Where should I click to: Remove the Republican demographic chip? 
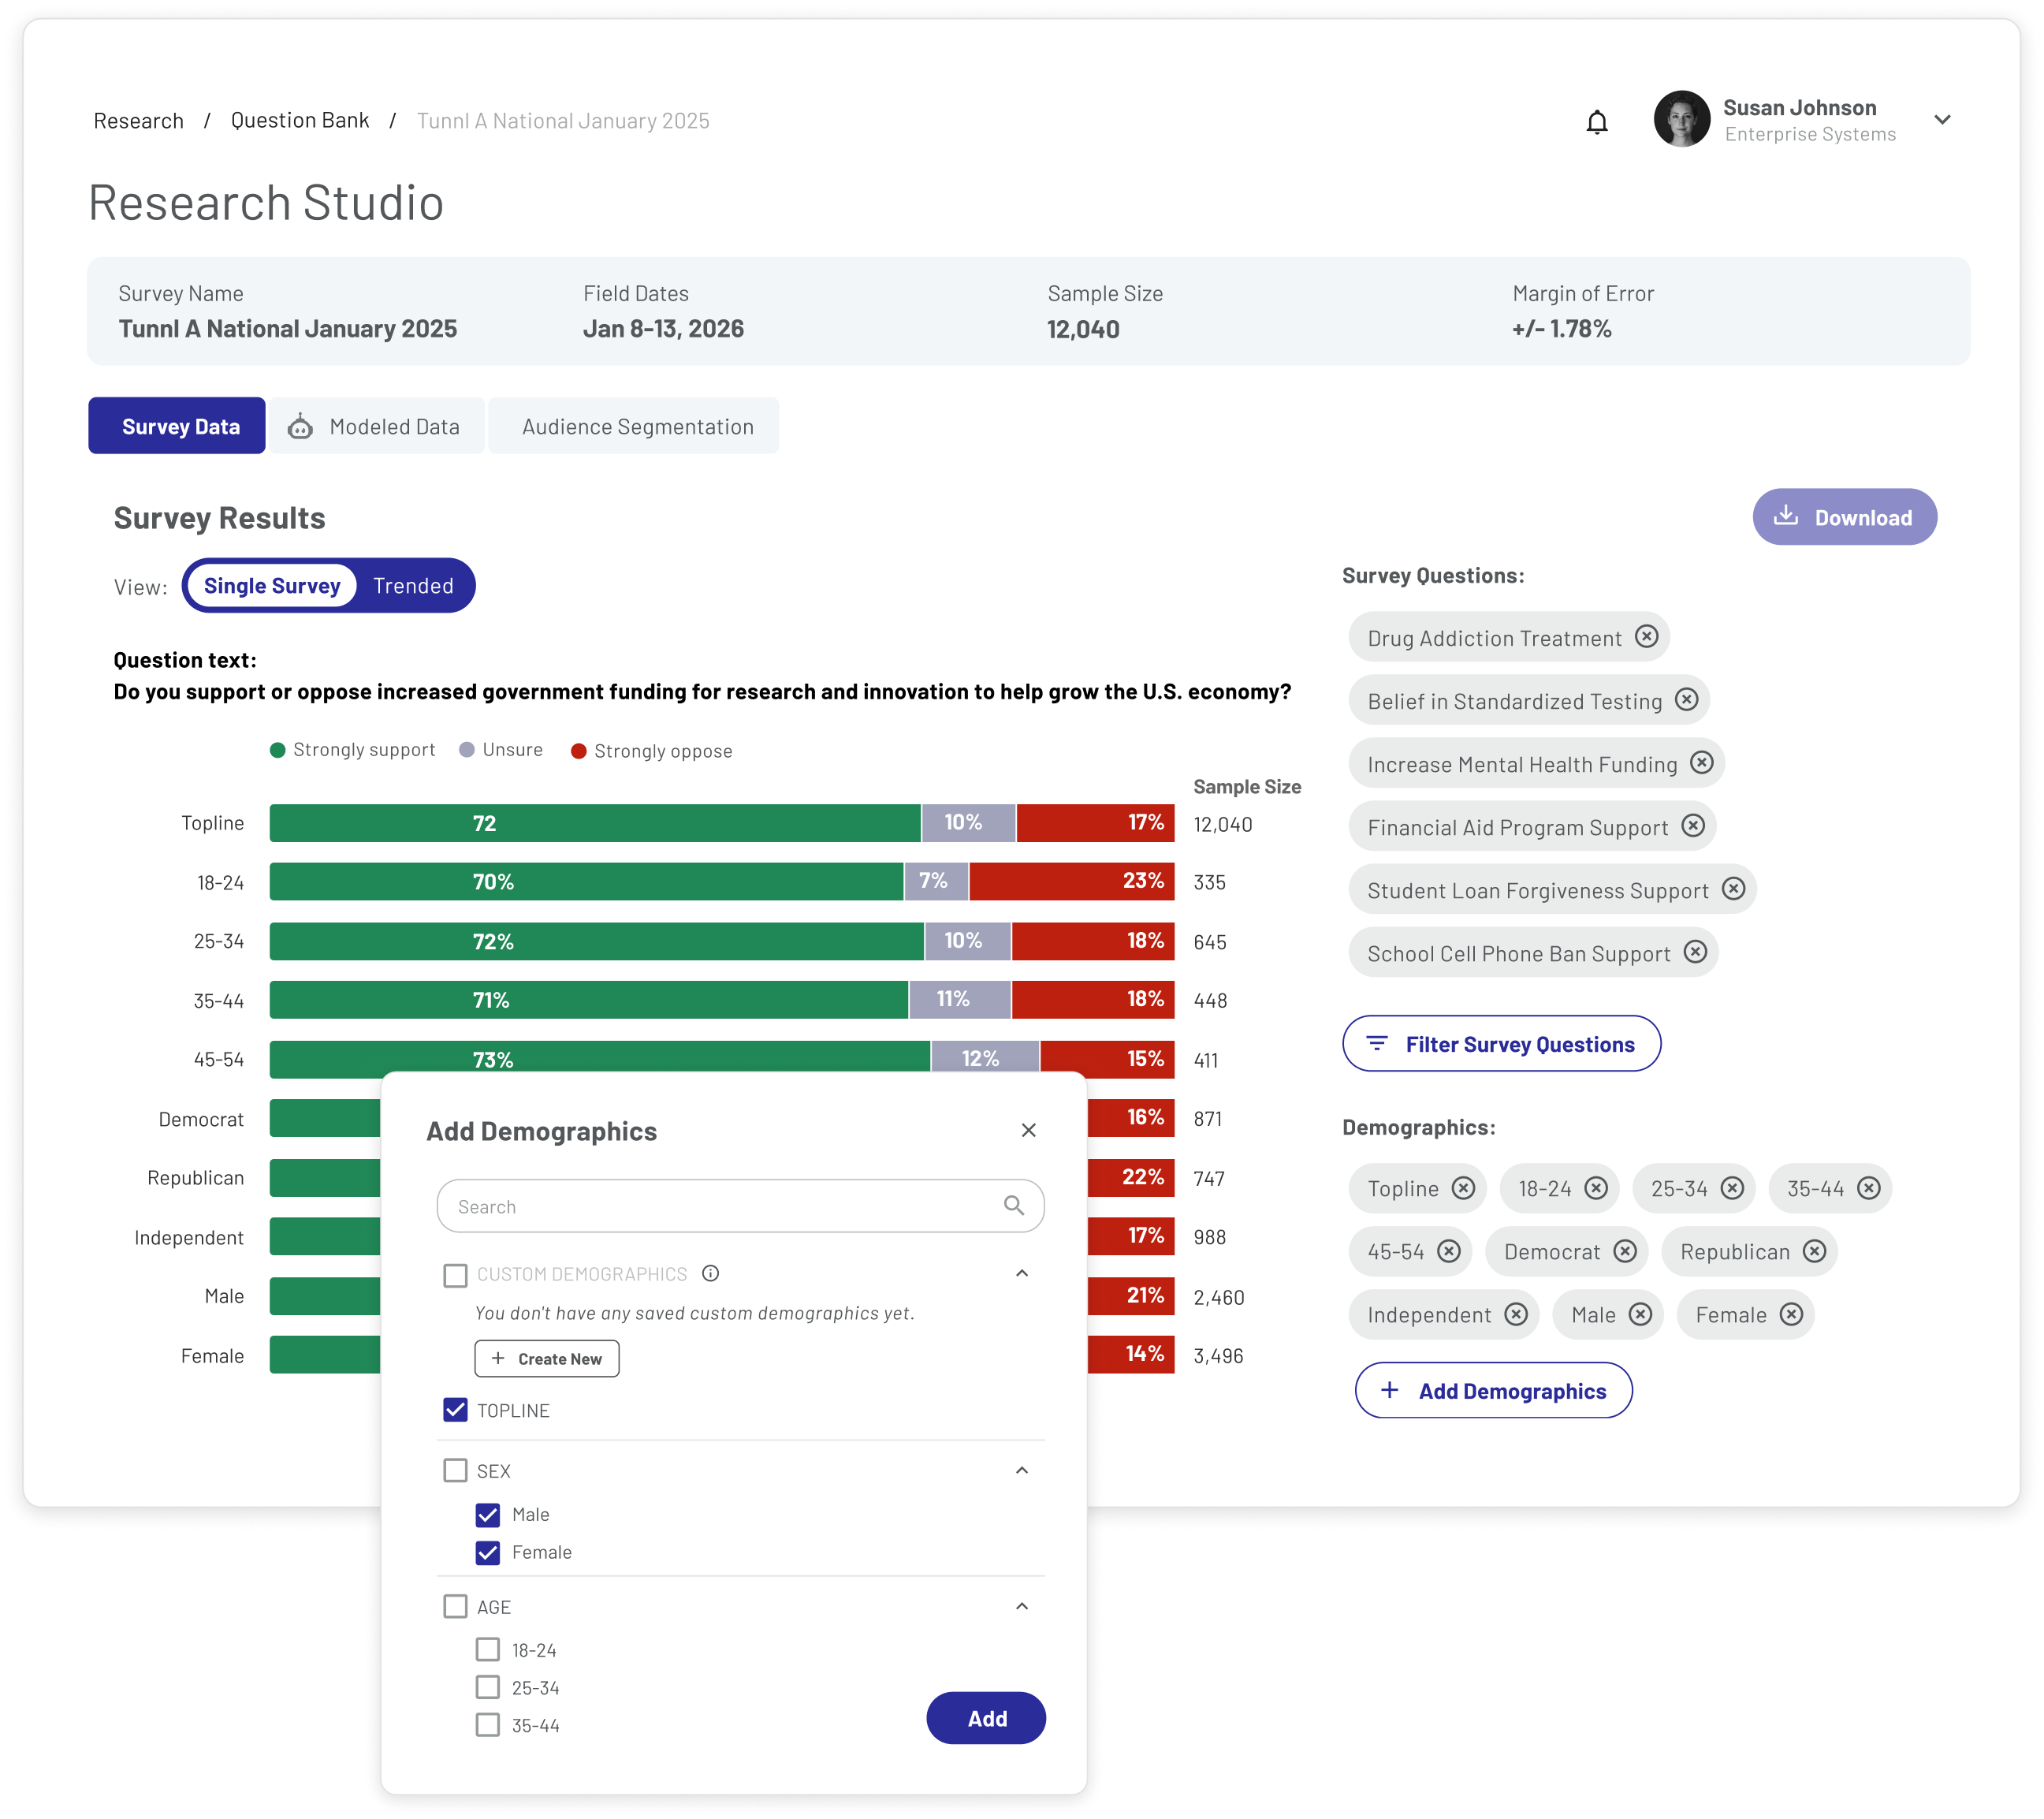tap(1814, 1251)
